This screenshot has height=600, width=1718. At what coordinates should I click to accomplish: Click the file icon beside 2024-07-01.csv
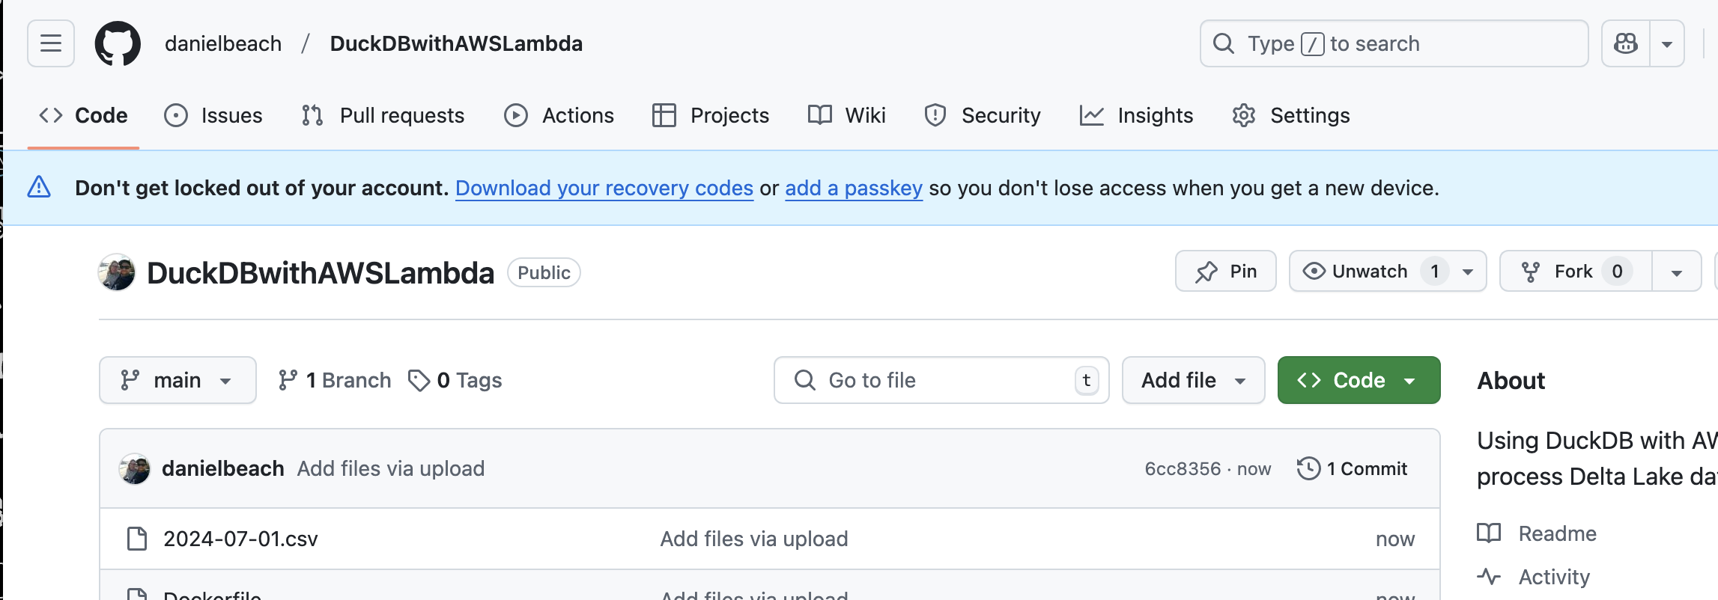tap(136, 539)
